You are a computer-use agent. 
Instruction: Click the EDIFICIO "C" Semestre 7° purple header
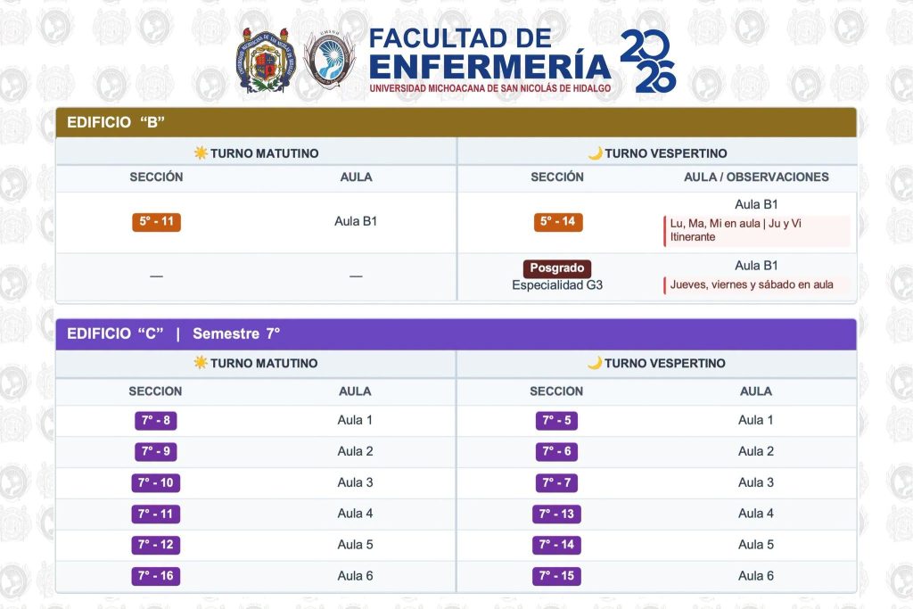456,333
